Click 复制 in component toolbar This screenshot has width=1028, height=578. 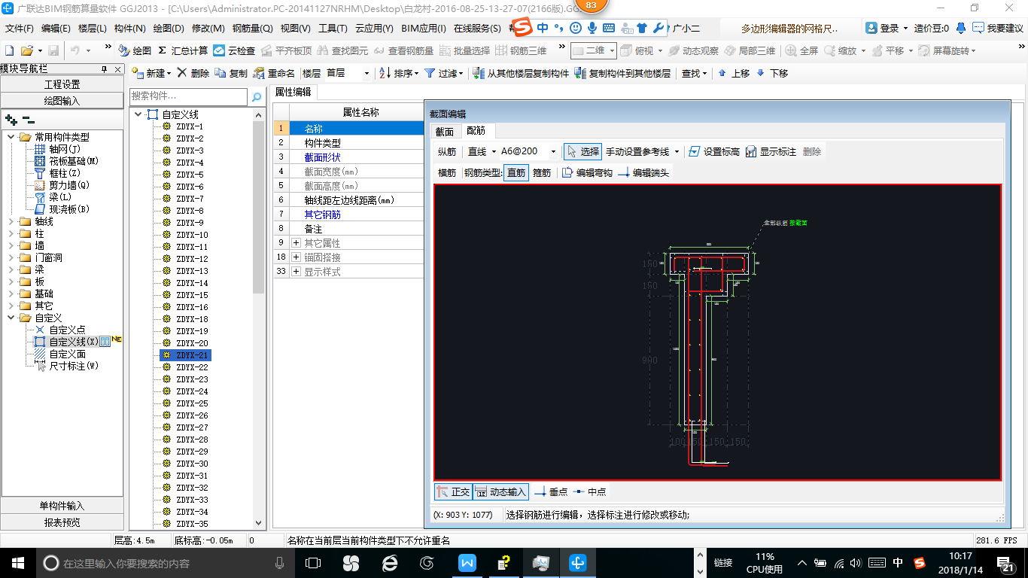pos(231,73)
